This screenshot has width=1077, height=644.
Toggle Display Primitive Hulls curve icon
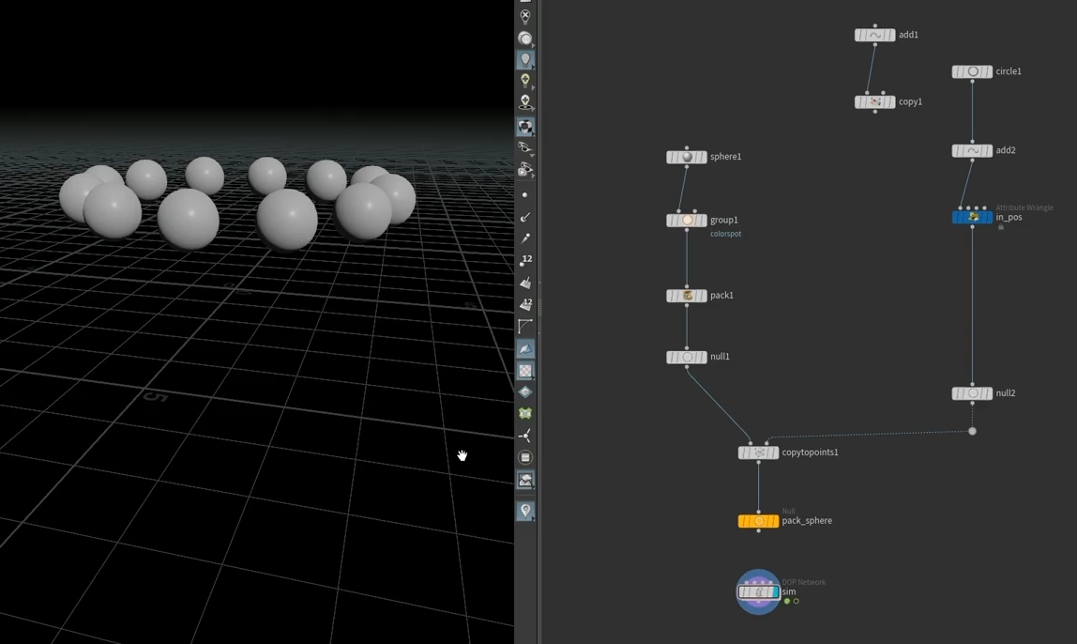525,326
